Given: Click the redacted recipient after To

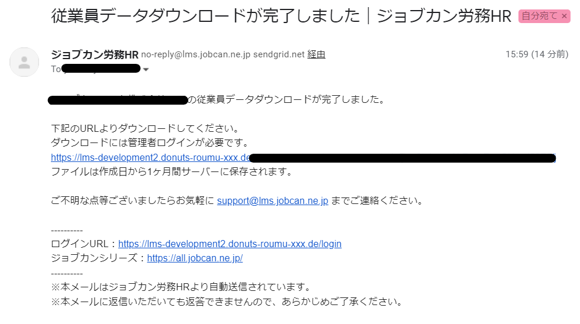Looking at the screenshot, I should pyautogui.click(x=101, y=69).
